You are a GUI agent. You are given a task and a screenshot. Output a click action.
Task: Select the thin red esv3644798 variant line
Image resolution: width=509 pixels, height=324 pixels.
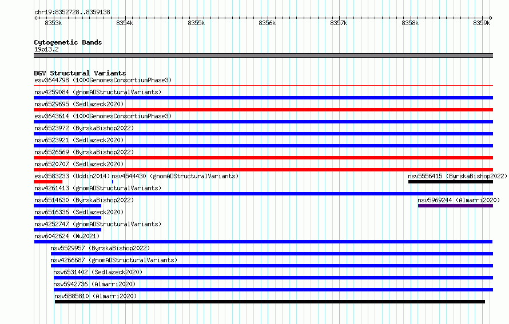pos(263,86)
